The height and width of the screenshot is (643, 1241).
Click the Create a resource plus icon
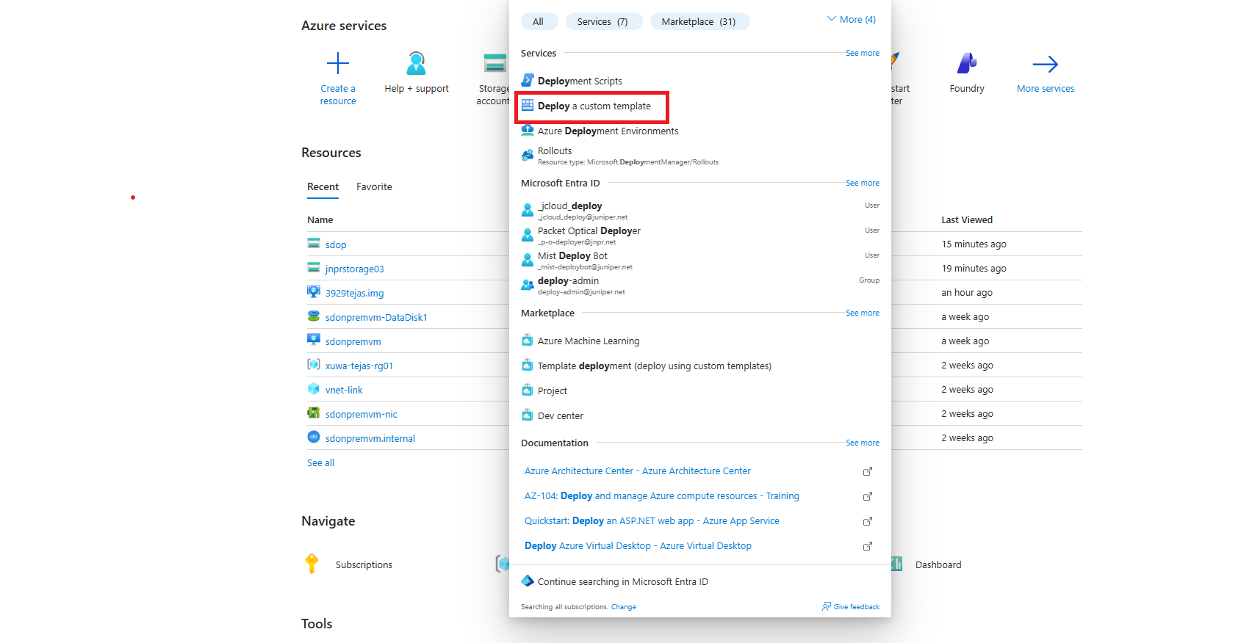[x=338, y=63]
